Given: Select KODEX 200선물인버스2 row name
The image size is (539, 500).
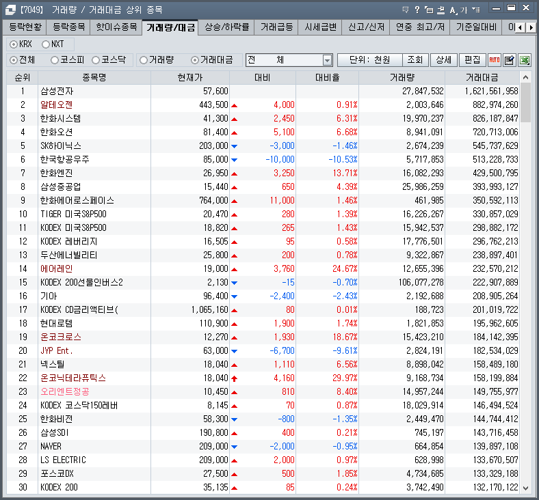Looking at the screenshot, I should [x=81, y=283].
